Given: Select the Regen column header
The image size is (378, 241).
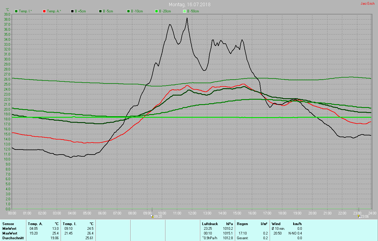Looking at the screenshot, I should point(242,224).
